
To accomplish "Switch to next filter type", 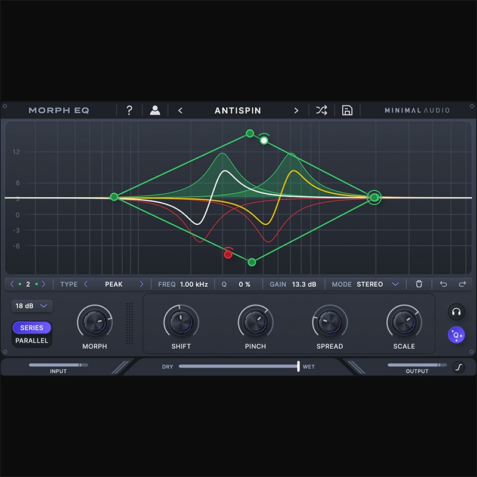I will tap(141, 284).
